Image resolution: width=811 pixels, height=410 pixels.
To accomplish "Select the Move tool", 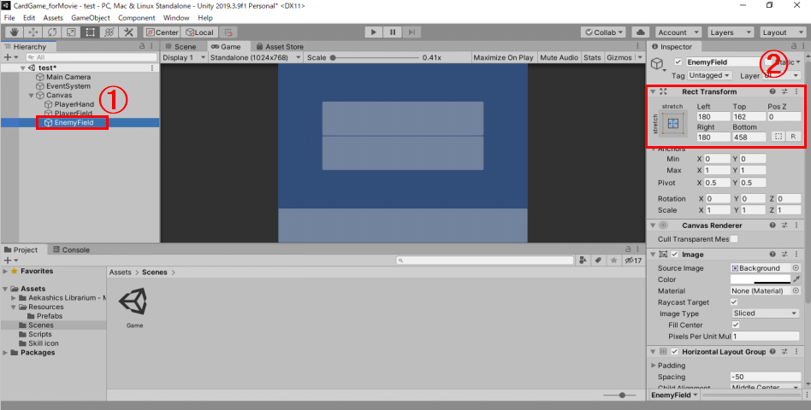I will click(x=33, y=32).
